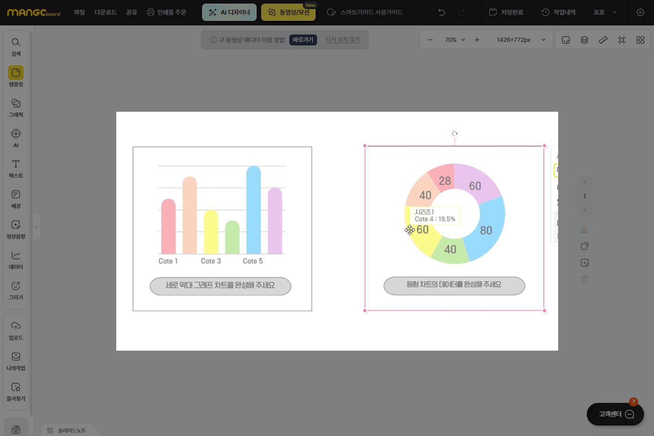The height and width of the screenshot is (436, 654).
Task: Open the 그리기 drawing tool
Action: (16, 290)
